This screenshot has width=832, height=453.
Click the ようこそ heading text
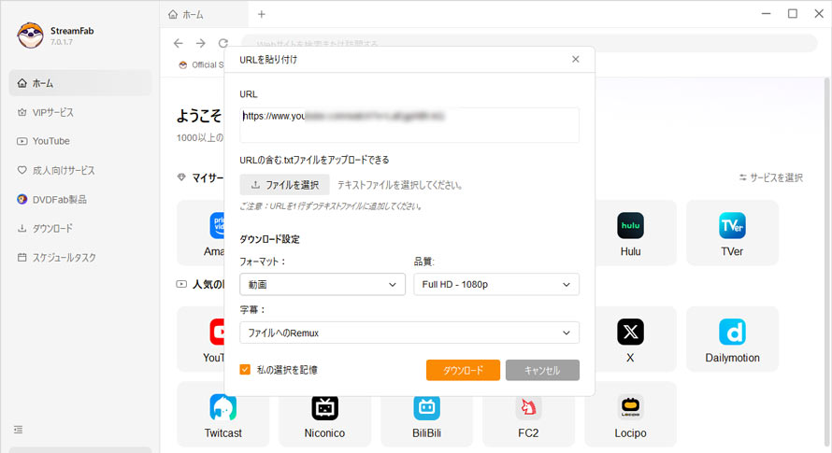tap(199, 116)
